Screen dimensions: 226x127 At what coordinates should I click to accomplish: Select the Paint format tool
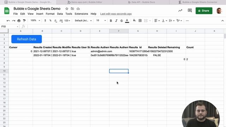(24, 21)
